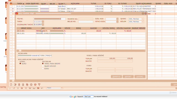
Task: Open the Düzenleme Tarihi date picker button
Action: coord(43,24)
